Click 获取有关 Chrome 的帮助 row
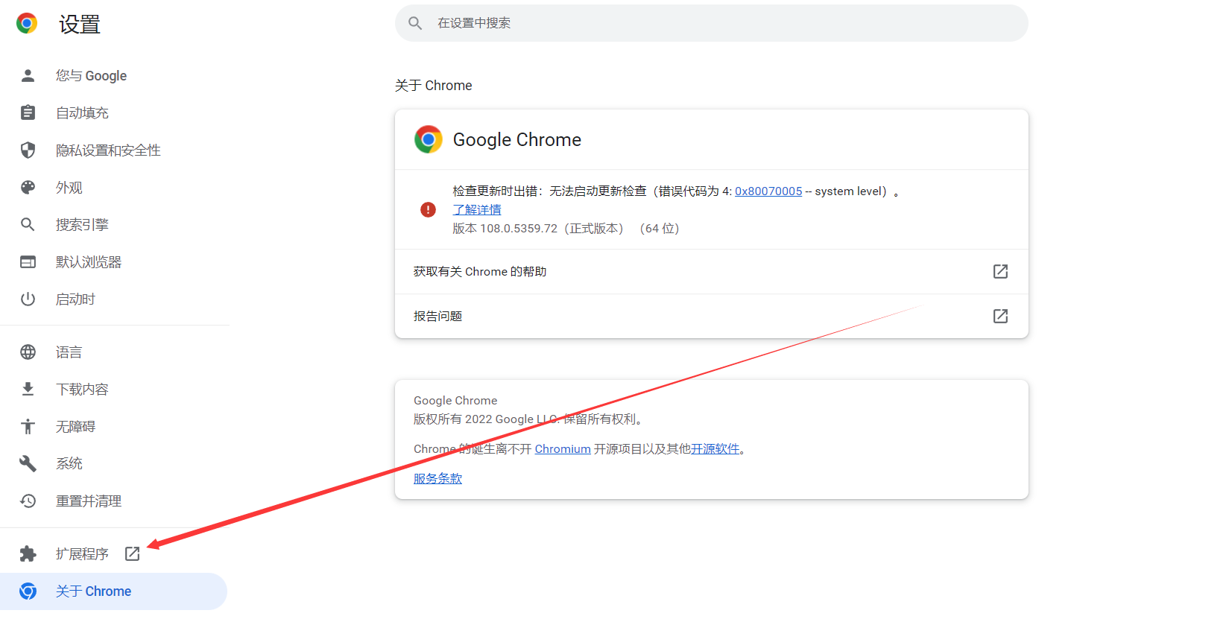 712,271
